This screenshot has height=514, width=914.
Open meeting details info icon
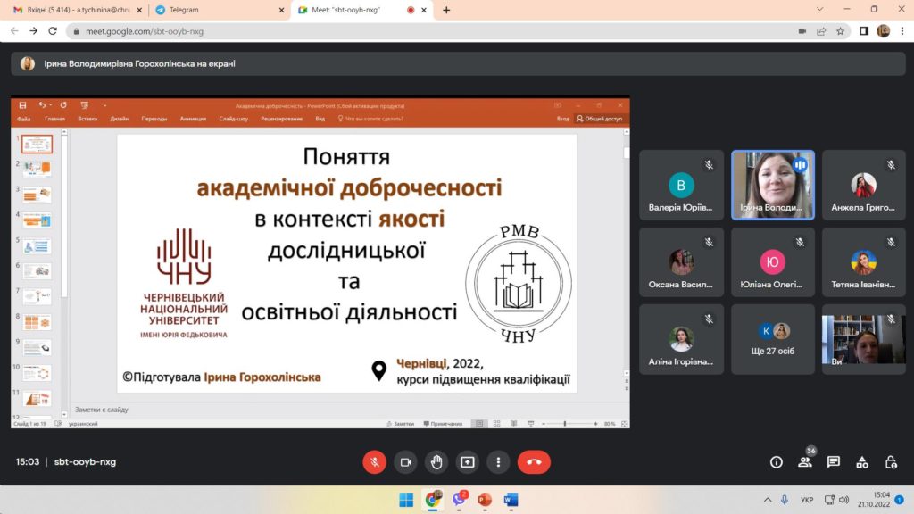click(776, 462)
